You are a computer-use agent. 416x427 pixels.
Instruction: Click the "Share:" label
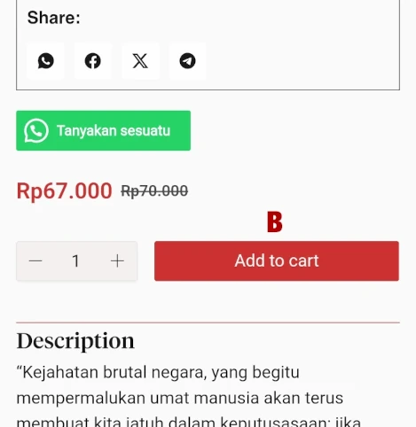(x=53, y=18)
